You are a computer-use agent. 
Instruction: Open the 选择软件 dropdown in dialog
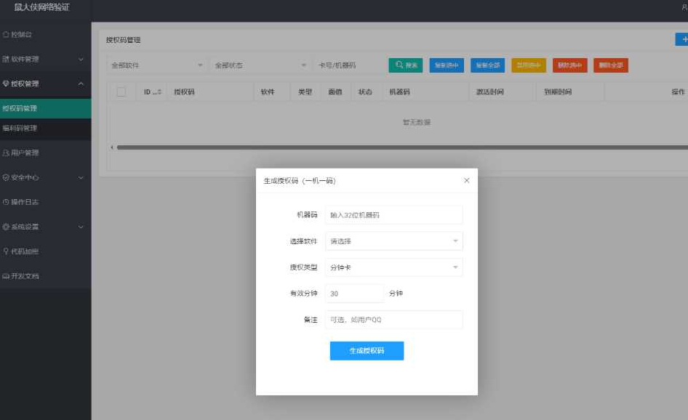tap(394, 241)
